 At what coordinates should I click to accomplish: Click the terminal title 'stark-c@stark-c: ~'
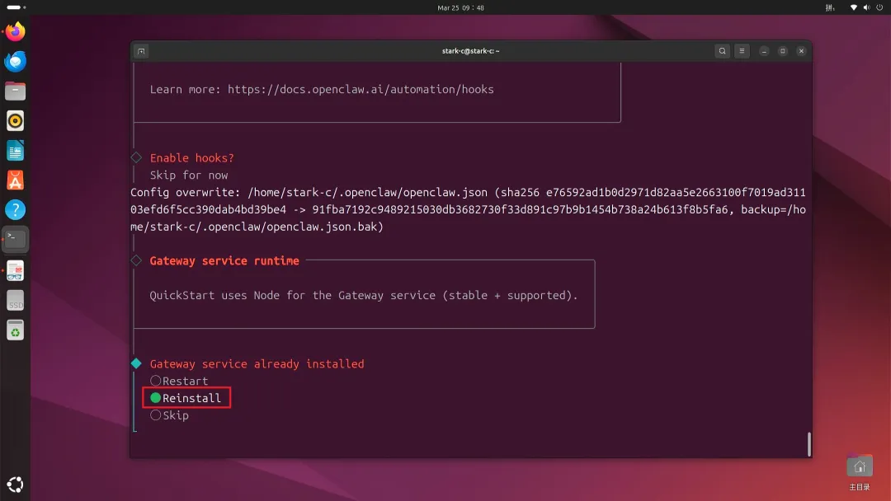pyautogui.click(x=470, y=51)
